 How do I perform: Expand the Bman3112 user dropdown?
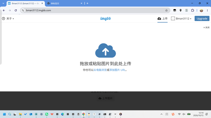[181, 19]
